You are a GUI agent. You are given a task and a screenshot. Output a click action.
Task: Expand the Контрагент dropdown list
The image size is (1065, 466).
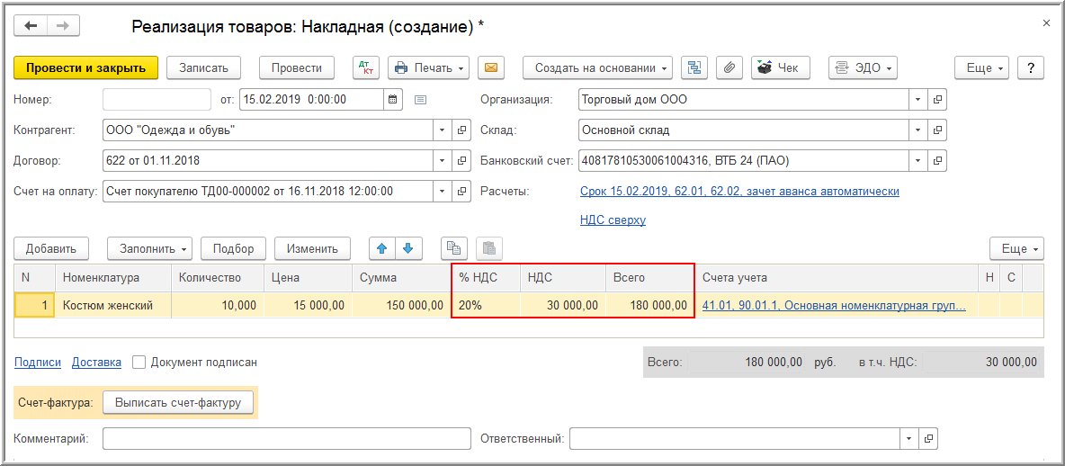(442, 130)
